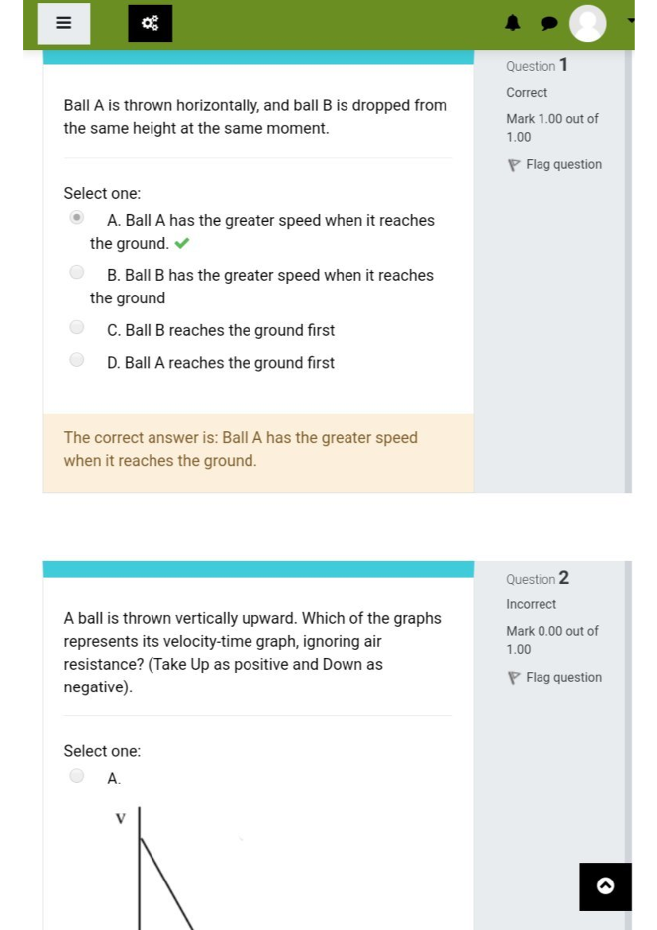Click the flag icon for Question 2

tap(515, 677)
